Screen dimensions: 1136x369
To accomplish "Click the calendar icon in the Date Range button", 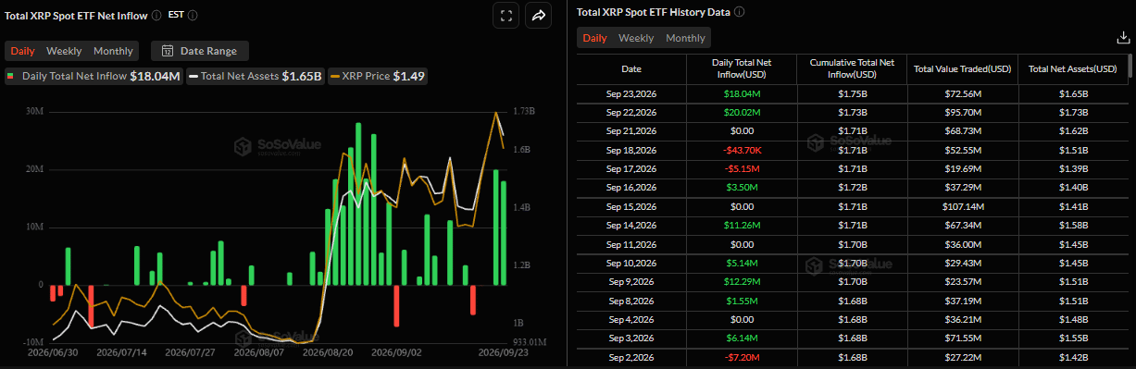I will click(169, 51).
